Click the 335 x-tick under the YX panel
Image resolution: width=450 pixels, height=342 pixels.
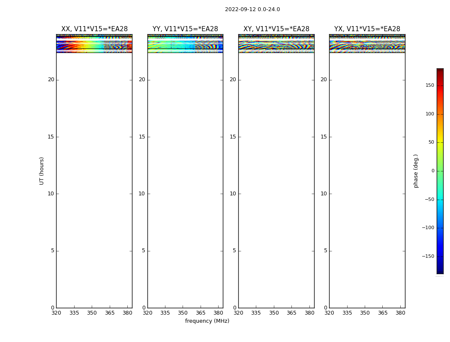pyautogui.click(x=347, y=313)
